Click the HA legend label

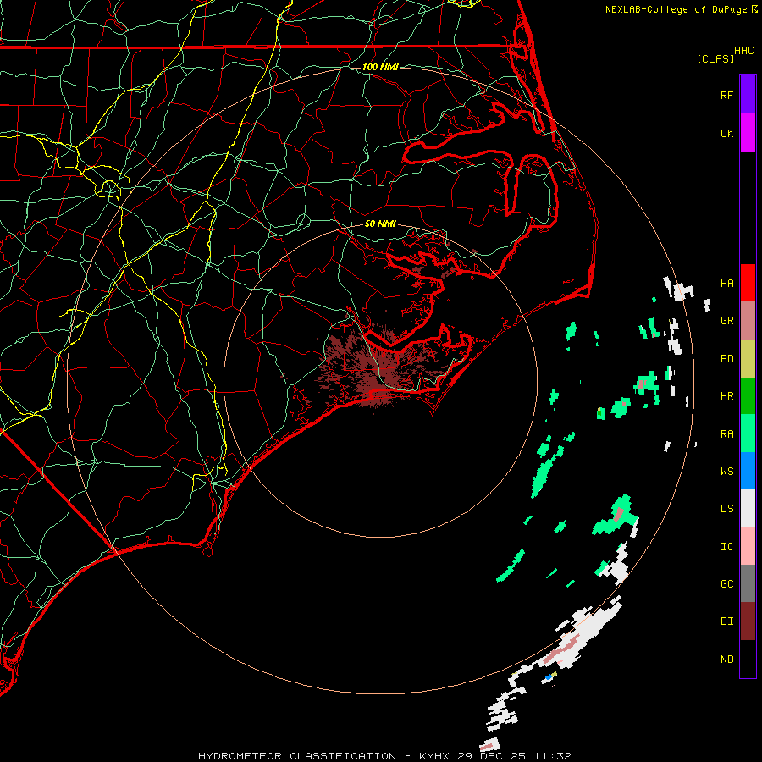(726, 283)
